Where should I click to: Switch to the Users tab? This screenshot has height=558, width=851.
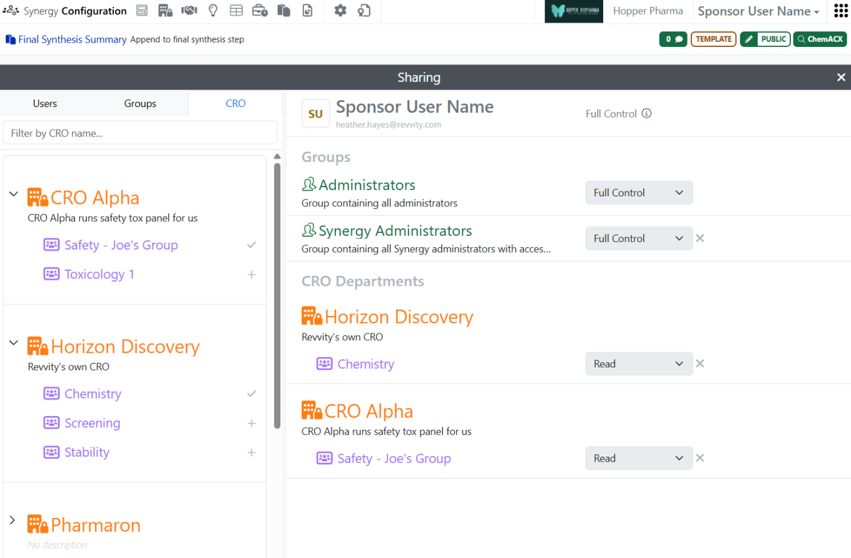click(45, 103)
